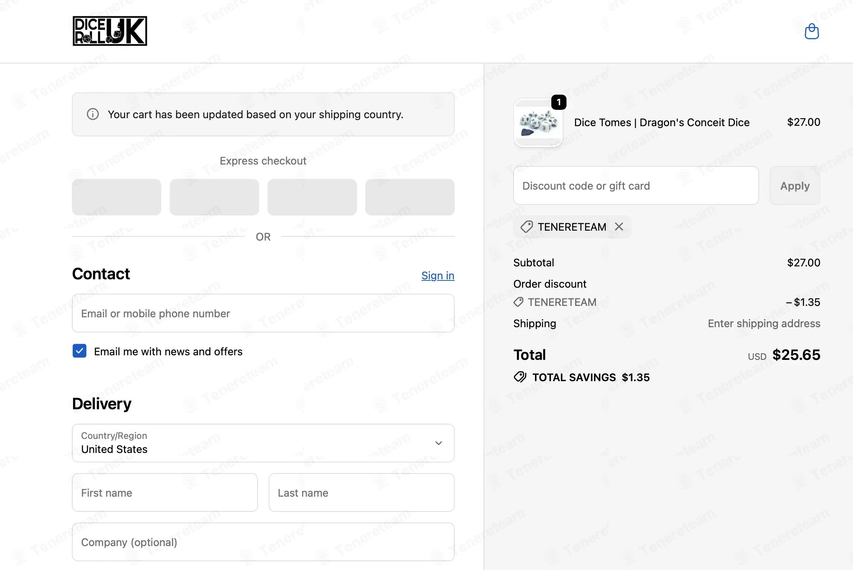Screen dimensions: 853x570
Task: Untick Email me with news and offers
Action: click(x=80, y=351)
